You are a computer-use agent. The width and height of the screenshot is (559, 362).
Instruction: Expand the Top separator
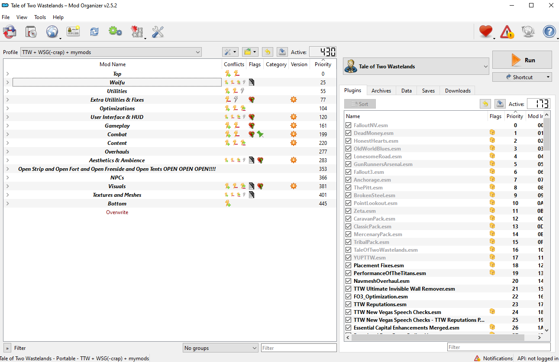tap(7, 74)
